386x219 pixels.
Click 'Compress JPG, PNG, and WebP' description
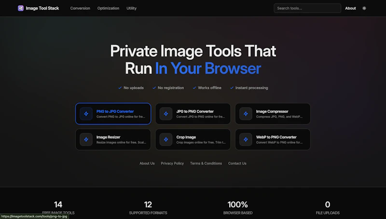279,117
